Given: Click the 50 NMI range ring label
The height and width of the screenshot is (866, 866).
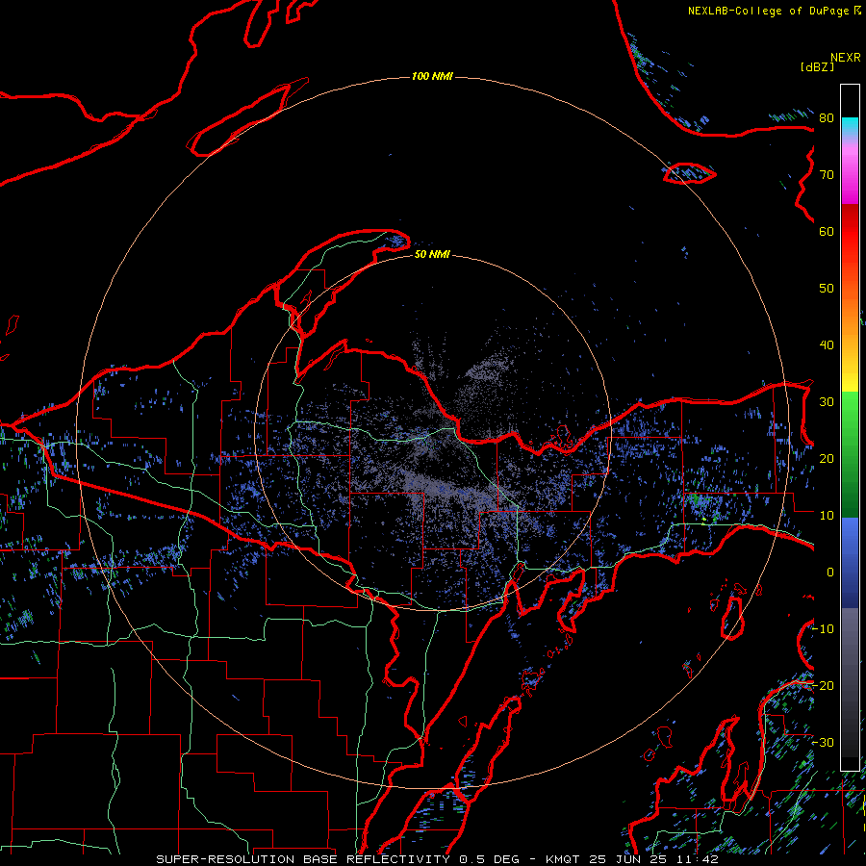Looking at the screenshot, I should (x=432, y=254).
